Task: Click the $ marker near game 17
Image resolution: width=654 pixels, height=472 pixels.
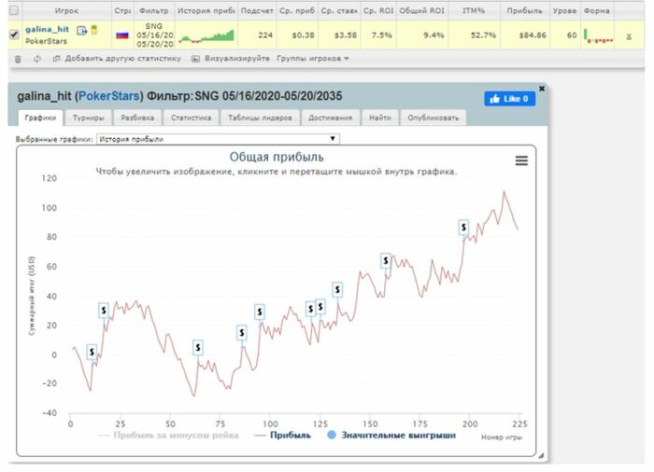Action: click(104, 311)
